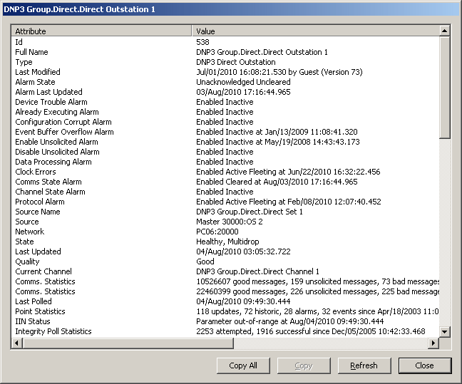Click horizontal scrollbar left arrow

coord(17,343)
